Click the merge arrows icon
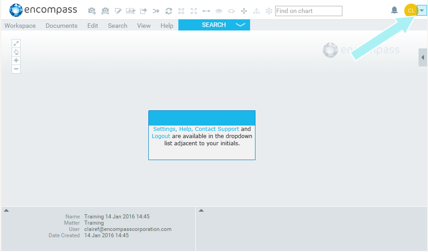The image size is (428, 252). click(x=156, y=11)
